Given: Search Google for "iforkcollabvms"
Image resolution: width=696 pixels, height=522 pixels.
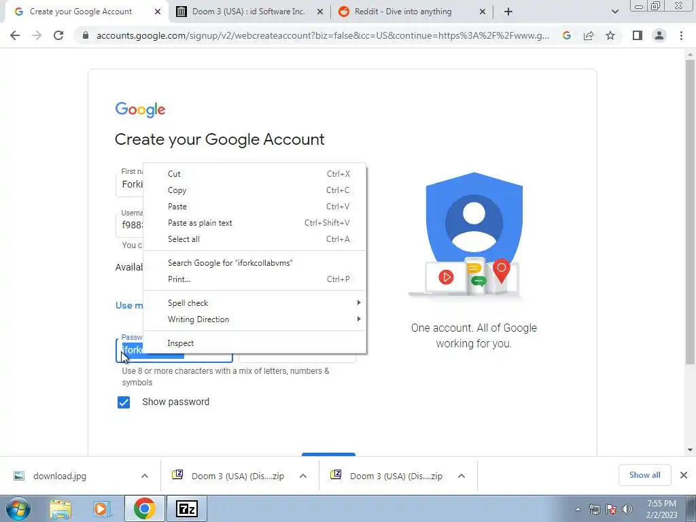Looking at the screenshot, I should pos(255,263).
